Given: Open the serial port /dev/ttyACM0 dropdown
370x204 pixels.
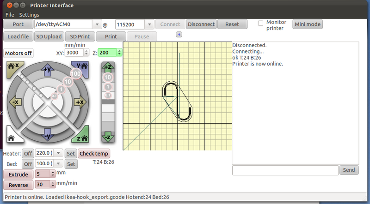Looking at the screenshot, I should (x=97, y=24).
